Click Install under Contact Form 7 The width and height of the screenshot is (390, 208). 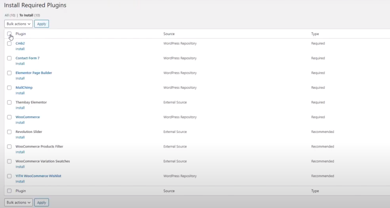coord(20,63)
